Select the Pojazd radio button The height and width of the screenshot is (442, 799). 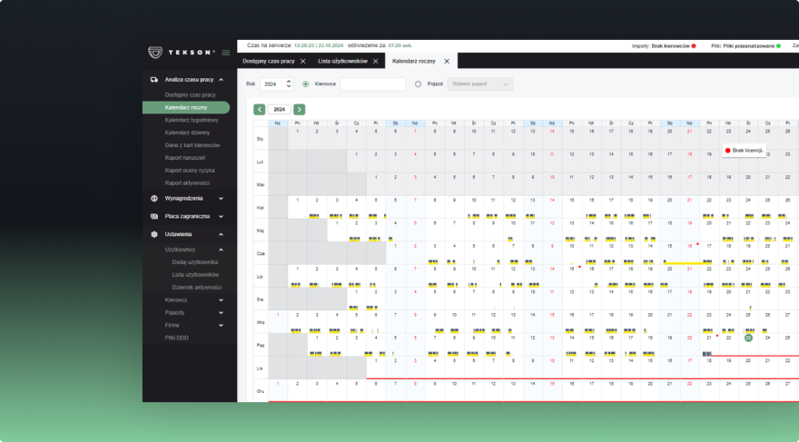tap(418, 83)
